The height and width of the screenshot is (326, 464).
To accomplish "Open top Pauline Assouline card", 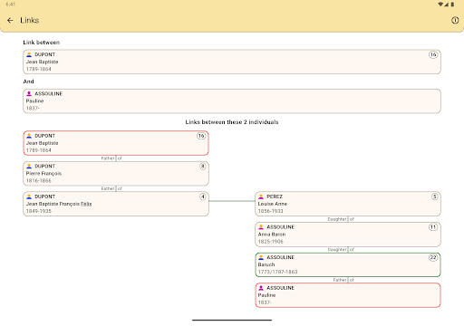I will pyautogui.click(x=232, y=101).
